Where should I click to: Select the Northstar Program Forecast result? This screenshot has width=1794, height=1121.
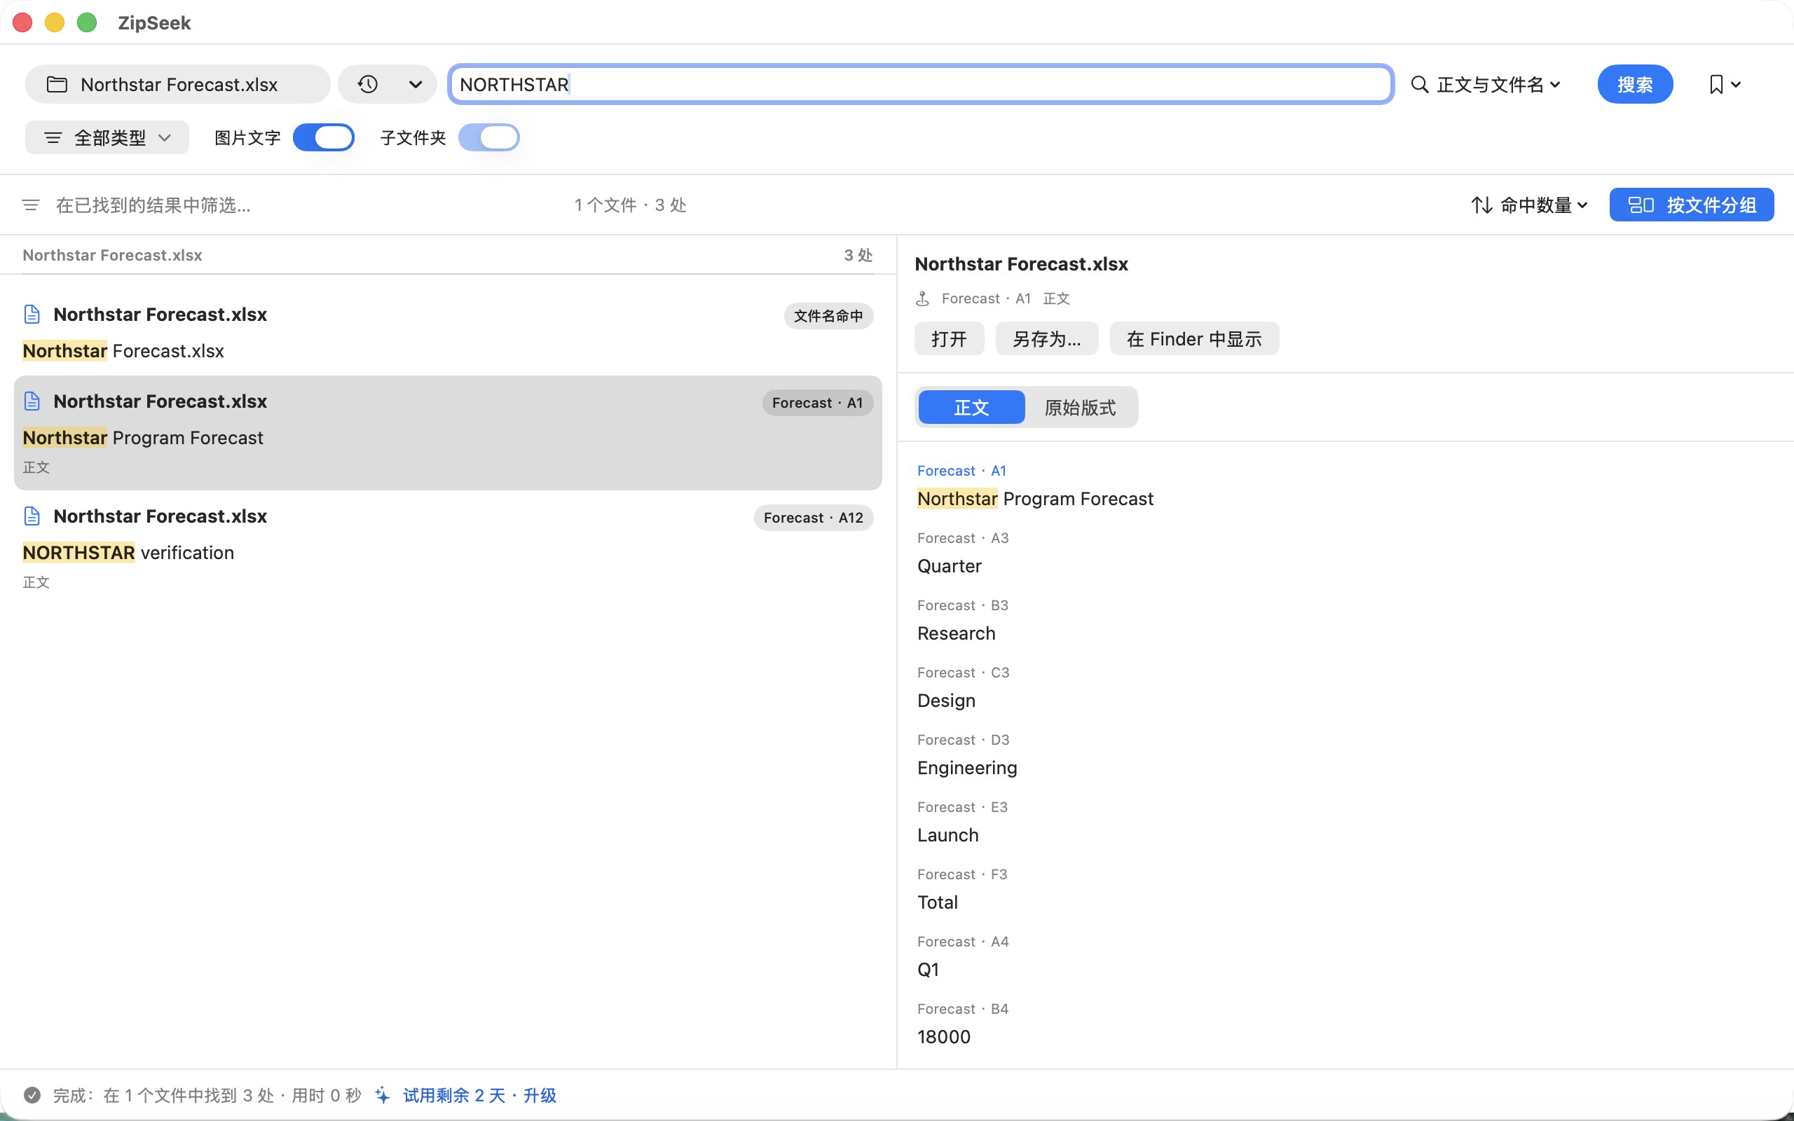[448, 433]
